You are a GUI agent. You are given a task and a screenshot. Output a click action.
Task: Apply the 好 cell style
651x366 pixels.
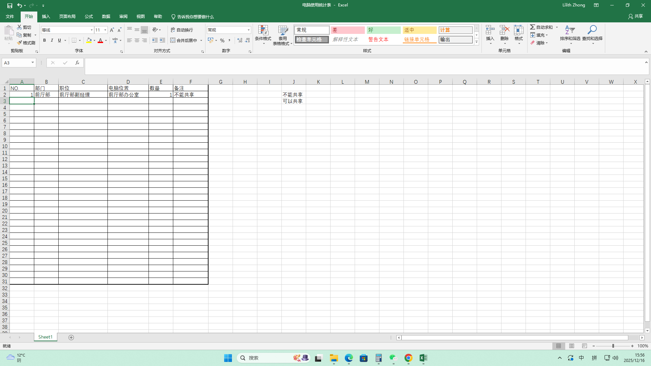[x=383, y=30]
